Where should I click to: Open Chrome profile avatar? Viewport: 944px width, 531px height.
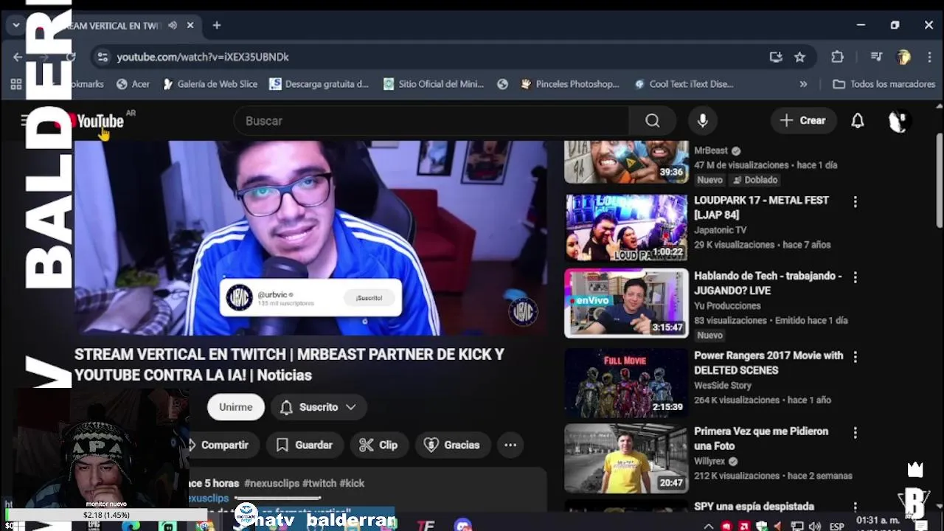[903, 57]
